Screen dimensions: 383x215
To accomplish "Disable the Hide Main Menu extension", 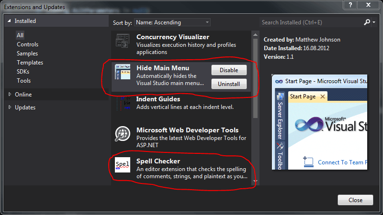I will (229, 70).
